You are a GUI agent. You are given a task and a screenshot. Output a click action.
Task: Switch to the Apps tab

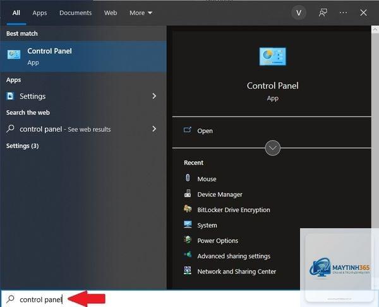[x=40, y=13]
